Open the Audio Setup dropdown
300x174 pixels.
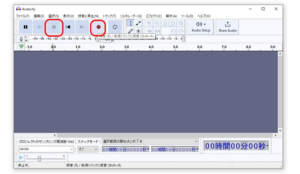tap(201, 27)
